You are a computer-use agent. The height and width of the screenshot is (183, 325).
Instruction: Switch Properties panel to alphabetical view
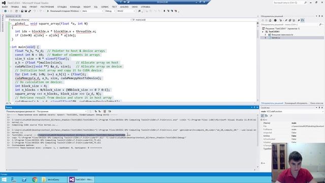[x=266, y=116]
